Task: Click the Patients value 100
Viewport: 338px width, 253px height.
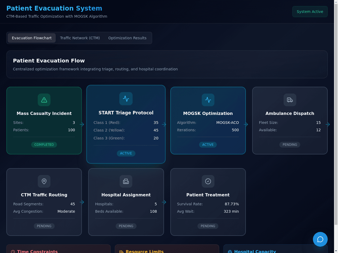Action: pos(72,130)
